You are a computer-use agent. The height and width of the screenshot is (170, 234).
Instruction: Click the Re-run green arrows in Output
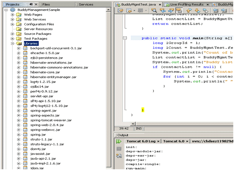pyautogui.click(x=119, y=141)
